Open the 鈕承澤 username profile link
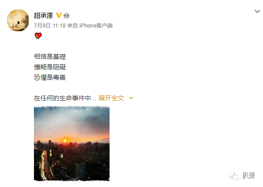This screenshot has width=263, height=187. 43,15
